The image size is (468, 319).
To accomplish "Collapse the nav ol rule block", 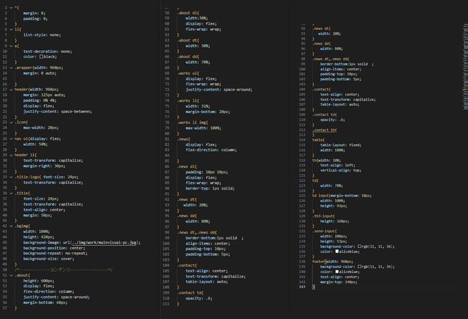I will (11, 139).
